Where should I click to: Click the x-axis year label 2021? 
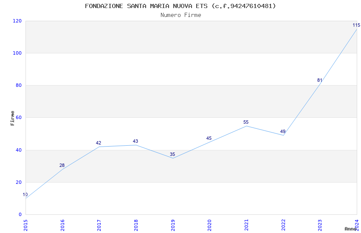246,225
